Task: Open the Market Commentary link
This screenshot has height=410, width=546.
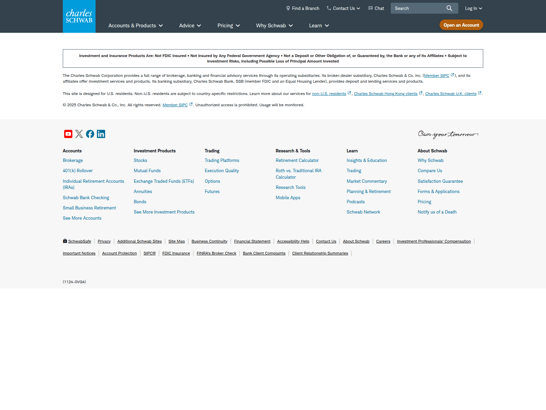Action: pos(367,181)
